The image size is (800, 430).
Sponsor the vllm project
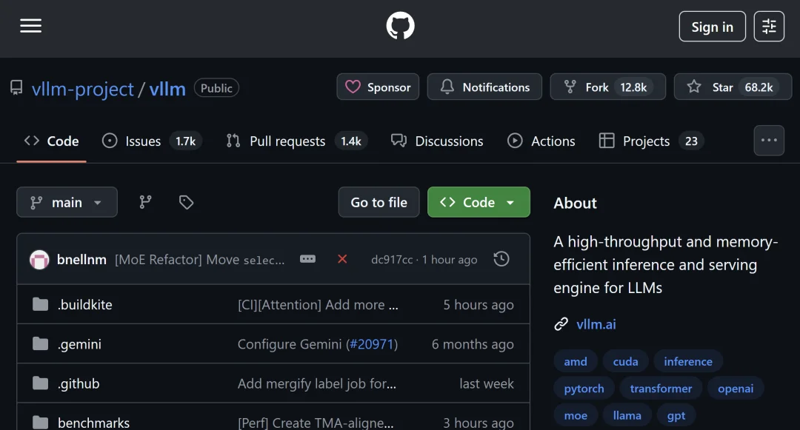378,87
